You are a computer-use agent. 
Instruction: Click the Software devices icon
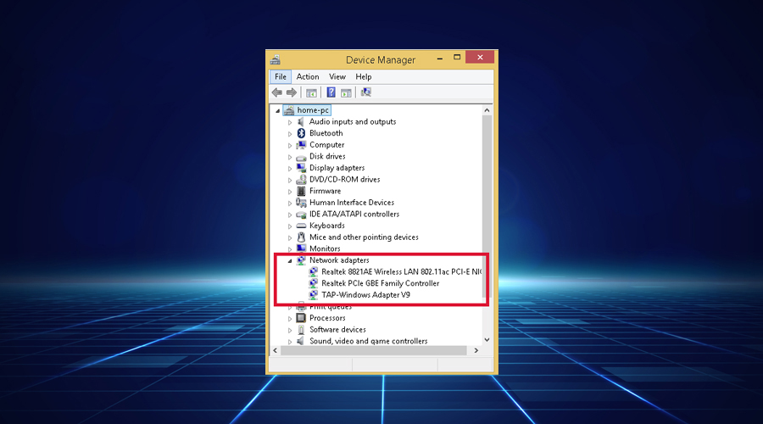(x=301, y=330)
